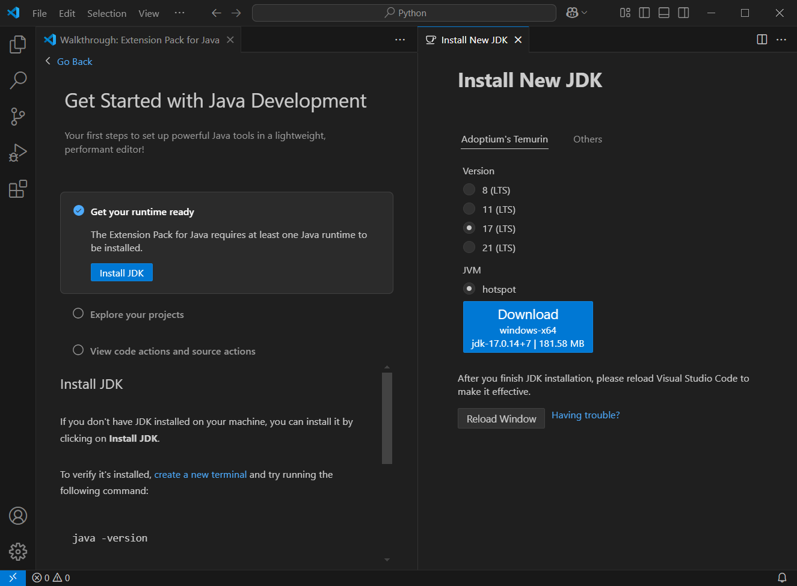
Task: Select JDK version 8 (LTS)
Action: coord(469,190)
